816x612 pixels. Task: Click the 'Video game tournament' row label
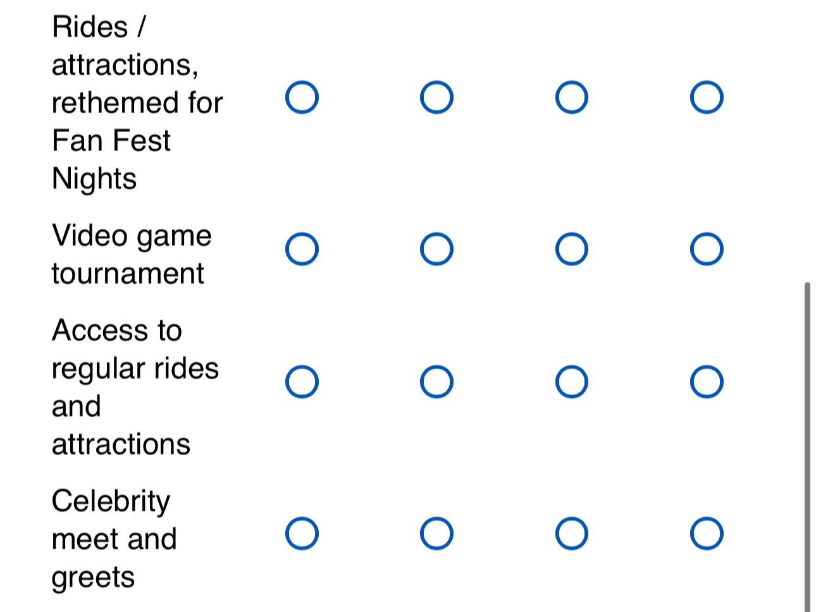coord(132,254)
